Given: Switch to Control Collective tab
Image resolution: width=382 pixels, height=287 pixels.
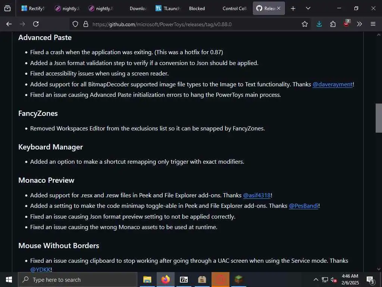Looking at the screenshot, I should pos(235,8).
